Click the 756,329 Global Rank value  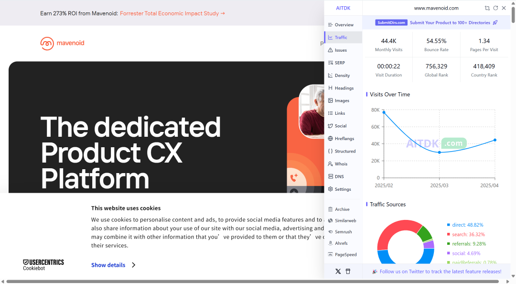coord(436,66)
